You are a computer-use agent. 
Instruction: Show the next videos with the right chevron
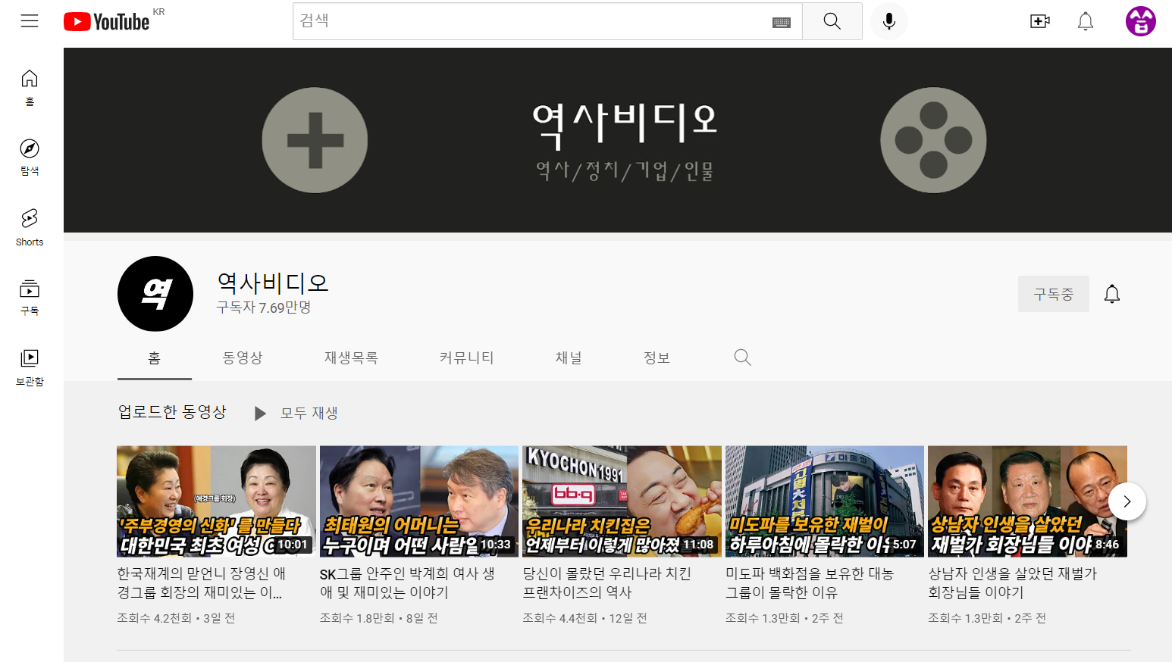(1127, 501)
